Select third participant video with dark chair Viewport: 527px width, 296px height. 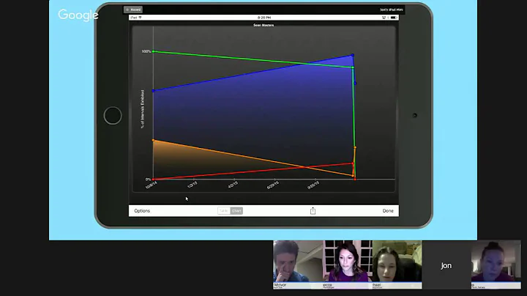click(x=397, y=264)
